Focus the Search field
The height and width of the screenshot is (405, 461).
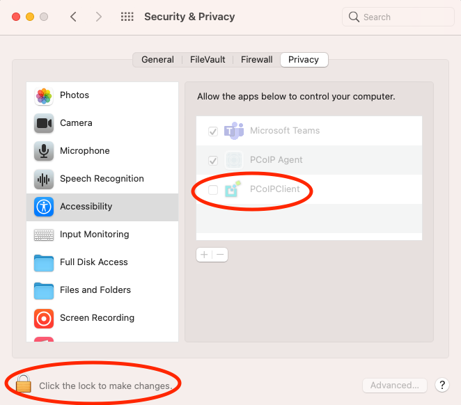[x=398, y=17]
